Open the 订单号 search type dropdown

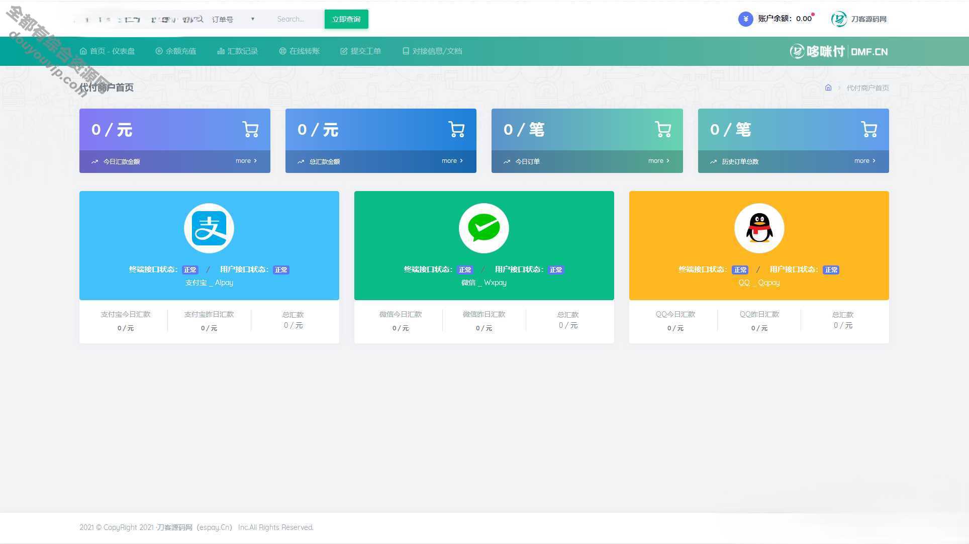click(x=234, y=19)
